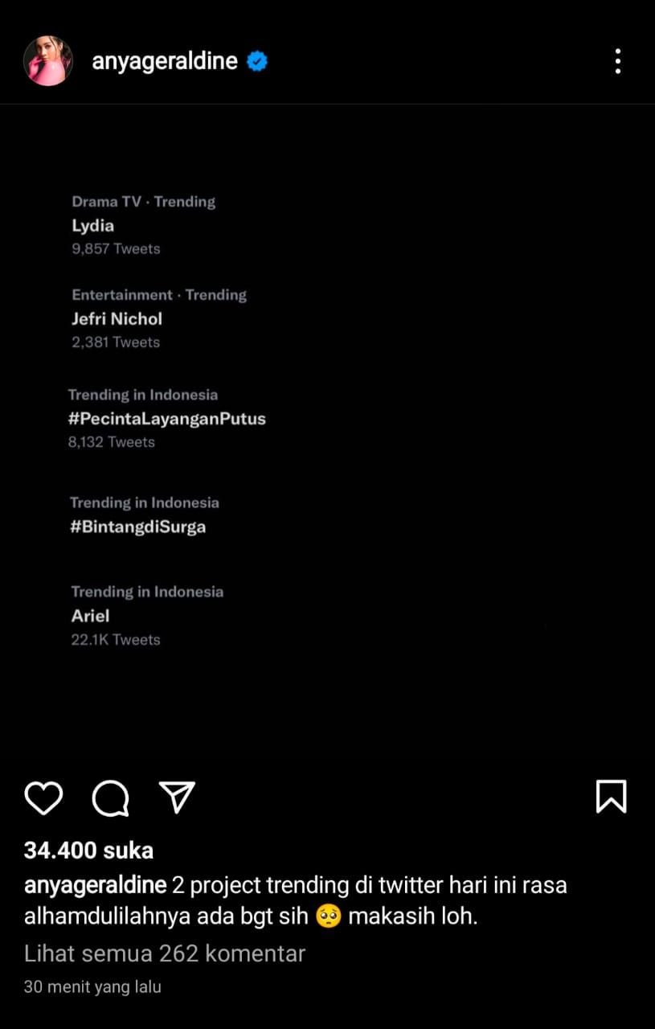
Task: Open comments with the speech bubble icon
Action: 110,797
